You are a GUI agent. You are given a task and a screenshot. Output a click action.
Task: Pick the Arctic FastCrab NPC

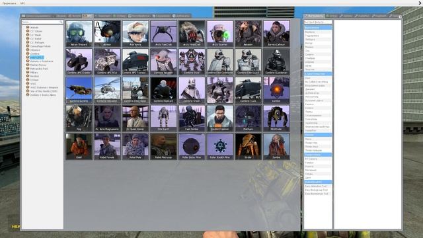point(164,34)
